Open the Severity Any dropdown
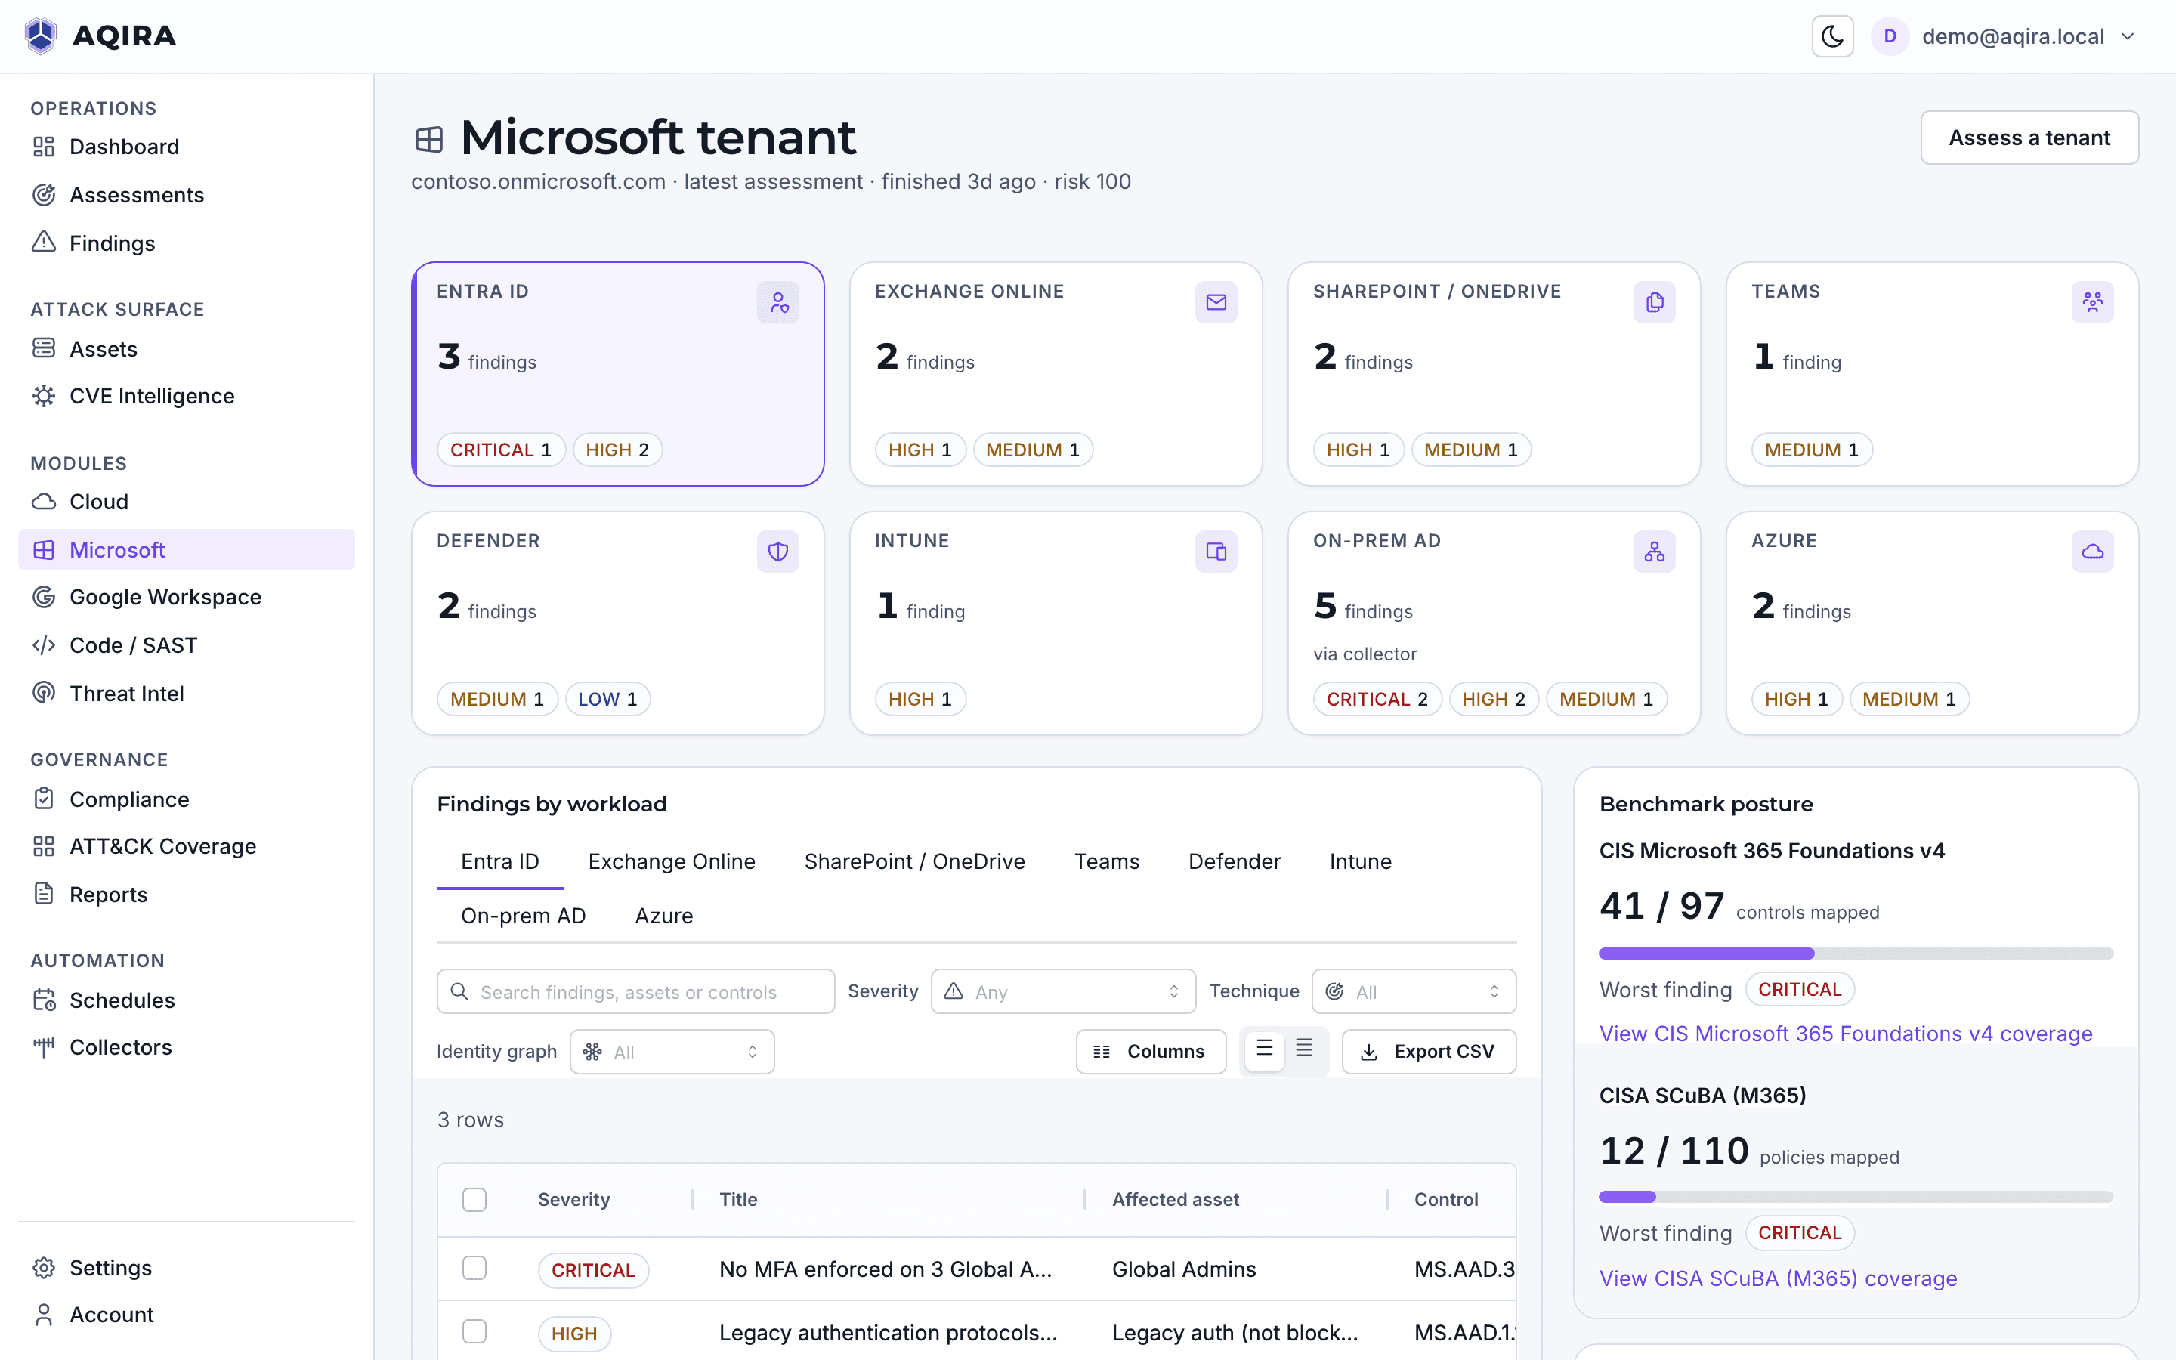 (1063, 991)
